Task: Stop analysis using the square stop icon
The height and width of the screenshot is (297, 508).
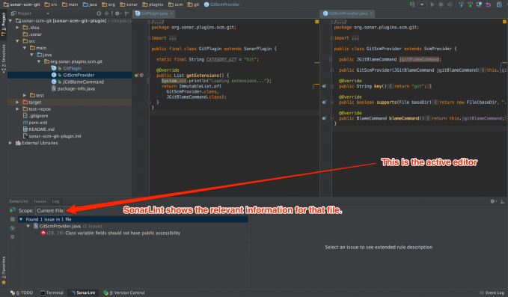Action: [12, 219]
